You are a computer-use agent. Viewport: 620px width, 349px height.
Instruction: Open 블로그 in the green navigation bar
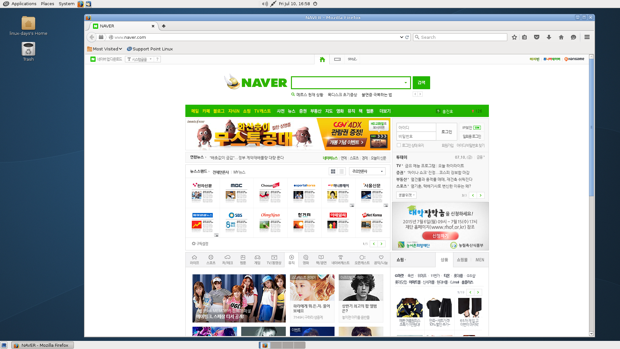point(219,111)
